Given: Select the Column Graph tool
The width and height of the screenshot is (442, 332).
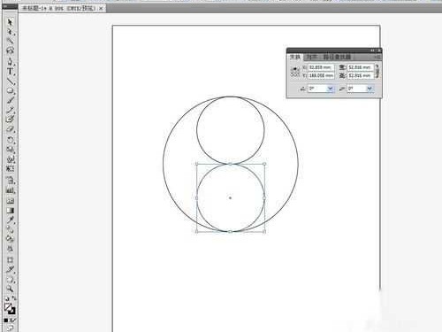Looking at the screenshot, I should point(10,189).
